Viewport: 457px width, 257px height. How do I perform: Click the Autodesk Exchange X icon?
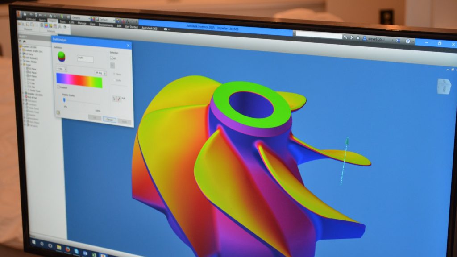398,41
